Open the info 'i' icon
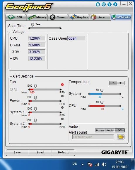Image resolution: width=135 pixels, height=170 pixels. click(115, 4)
